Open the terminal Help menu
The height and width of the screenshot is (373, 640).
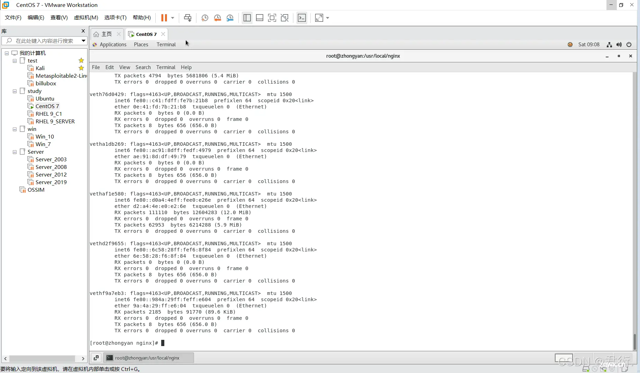[186, 67]
